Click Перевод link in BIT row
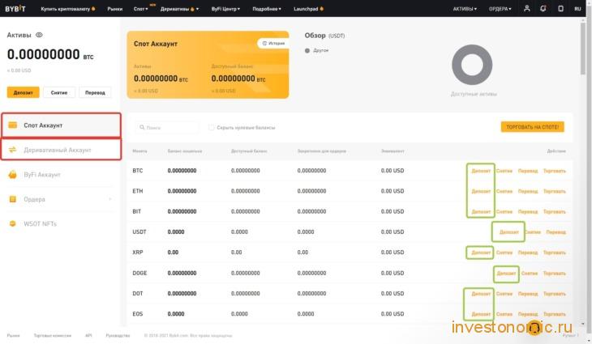 click(x=528, y=211)
